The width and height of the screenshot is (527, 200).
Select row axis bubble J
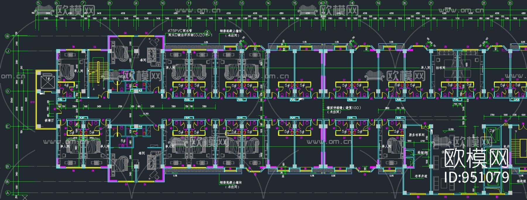pyautogui.click(x=8, y=51)
